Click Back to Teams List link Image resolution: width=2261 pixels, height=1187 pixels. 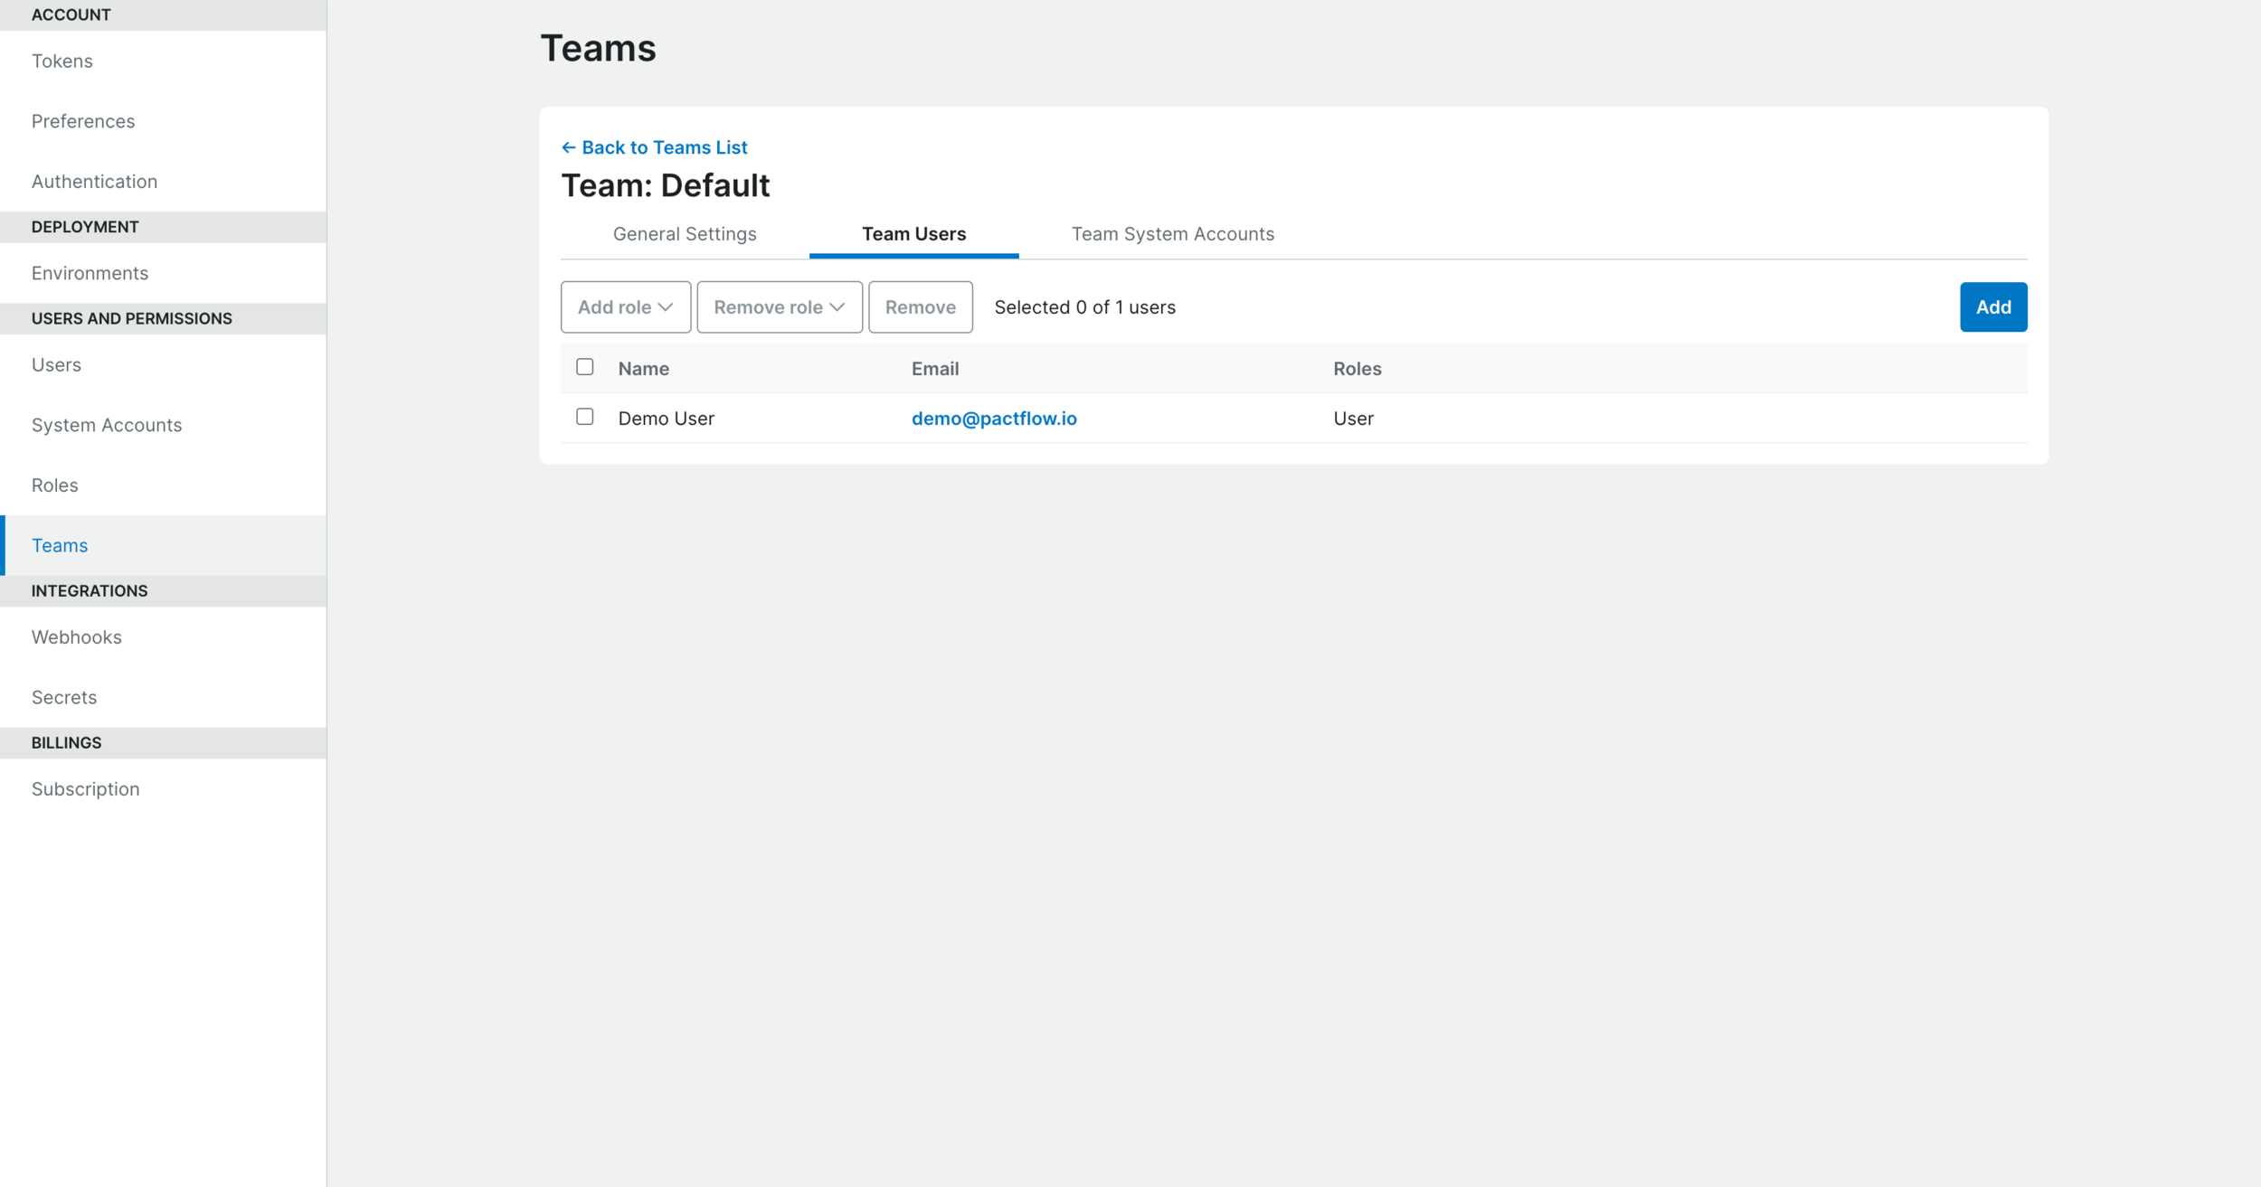(x=656, y=147)
